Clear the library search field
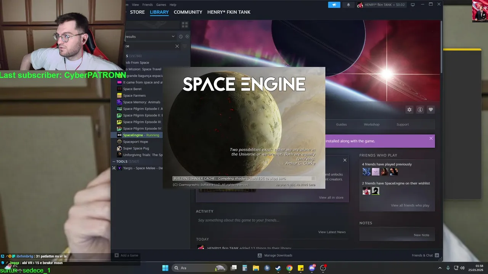Viewport: 488px width, 274px height. coord(177,46)
